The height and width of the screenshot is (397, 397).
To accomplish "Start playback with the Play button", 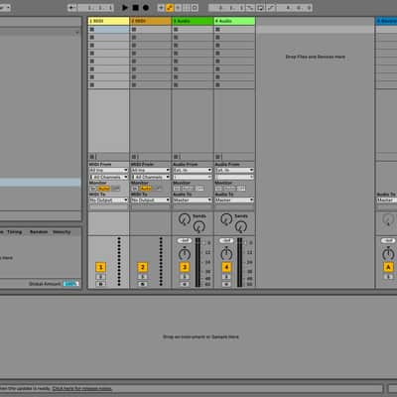I will tap(125, 8).
